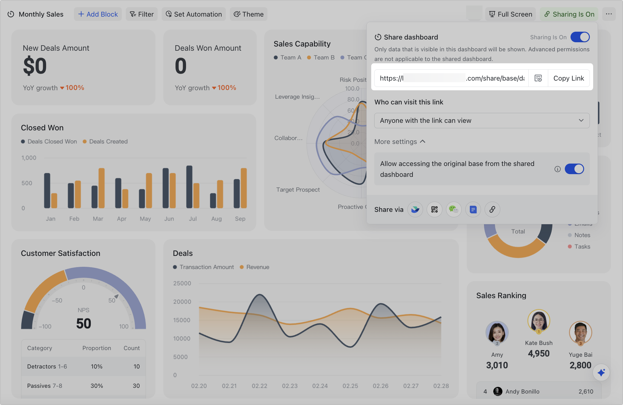
Task: Open Set Automation
Action: [193, 14]
